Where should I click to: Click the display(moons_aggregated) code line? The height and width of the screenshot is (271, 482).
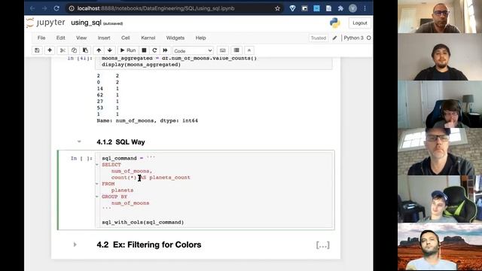141,65
